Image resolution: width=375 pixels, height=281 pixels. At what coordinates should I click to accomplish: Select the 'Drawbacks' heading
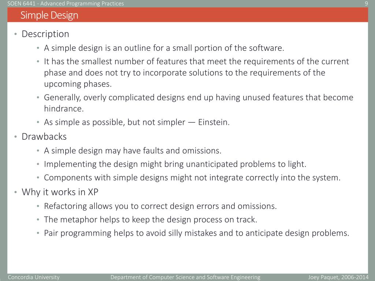pos(44,137)
